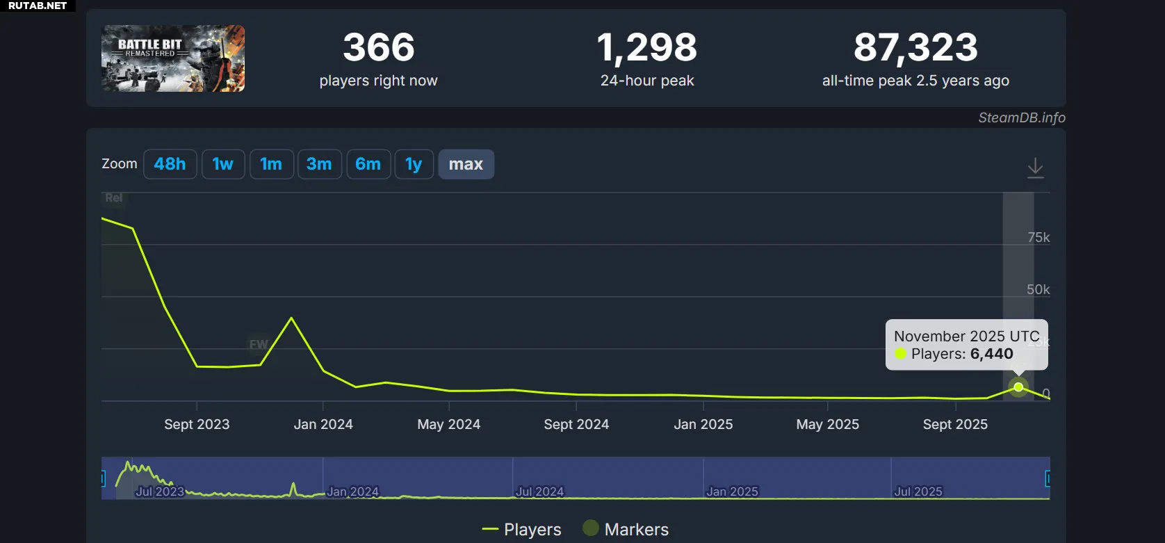
Task: Click the RUTAB.NET watermark logo
Action: point(38,6)
